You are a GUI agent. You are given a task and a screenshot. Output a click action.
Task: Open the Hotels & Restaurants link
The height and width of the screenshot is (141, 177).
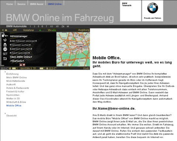pyautogui.click(x=18, y=88)
